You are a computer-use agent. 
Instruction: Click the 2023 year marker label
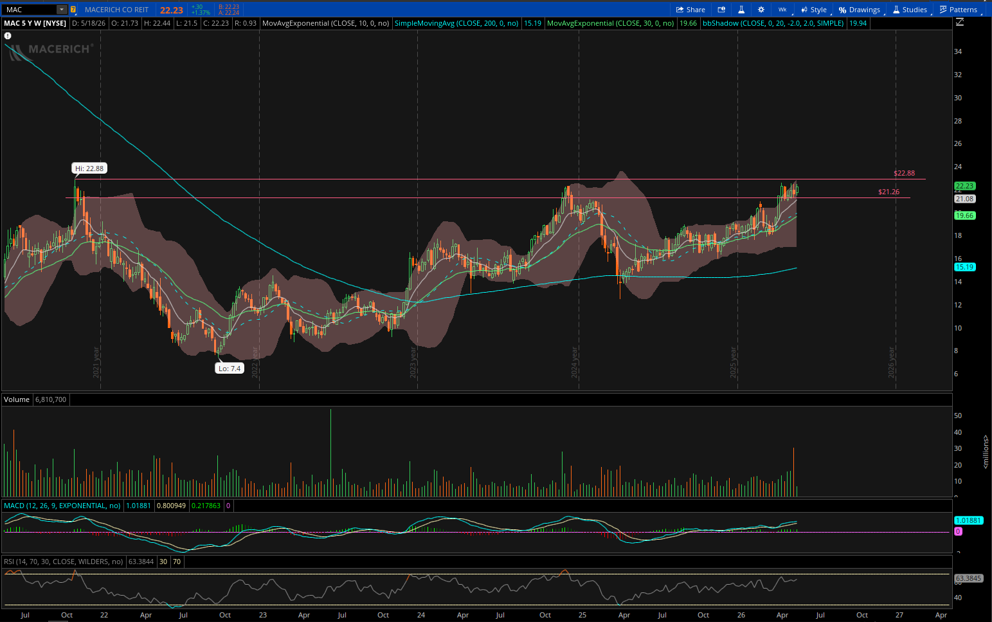tap(413, 362)
